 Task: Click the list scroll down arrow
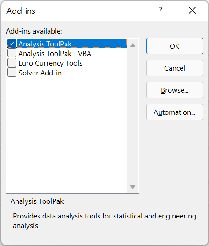[133, 187]
